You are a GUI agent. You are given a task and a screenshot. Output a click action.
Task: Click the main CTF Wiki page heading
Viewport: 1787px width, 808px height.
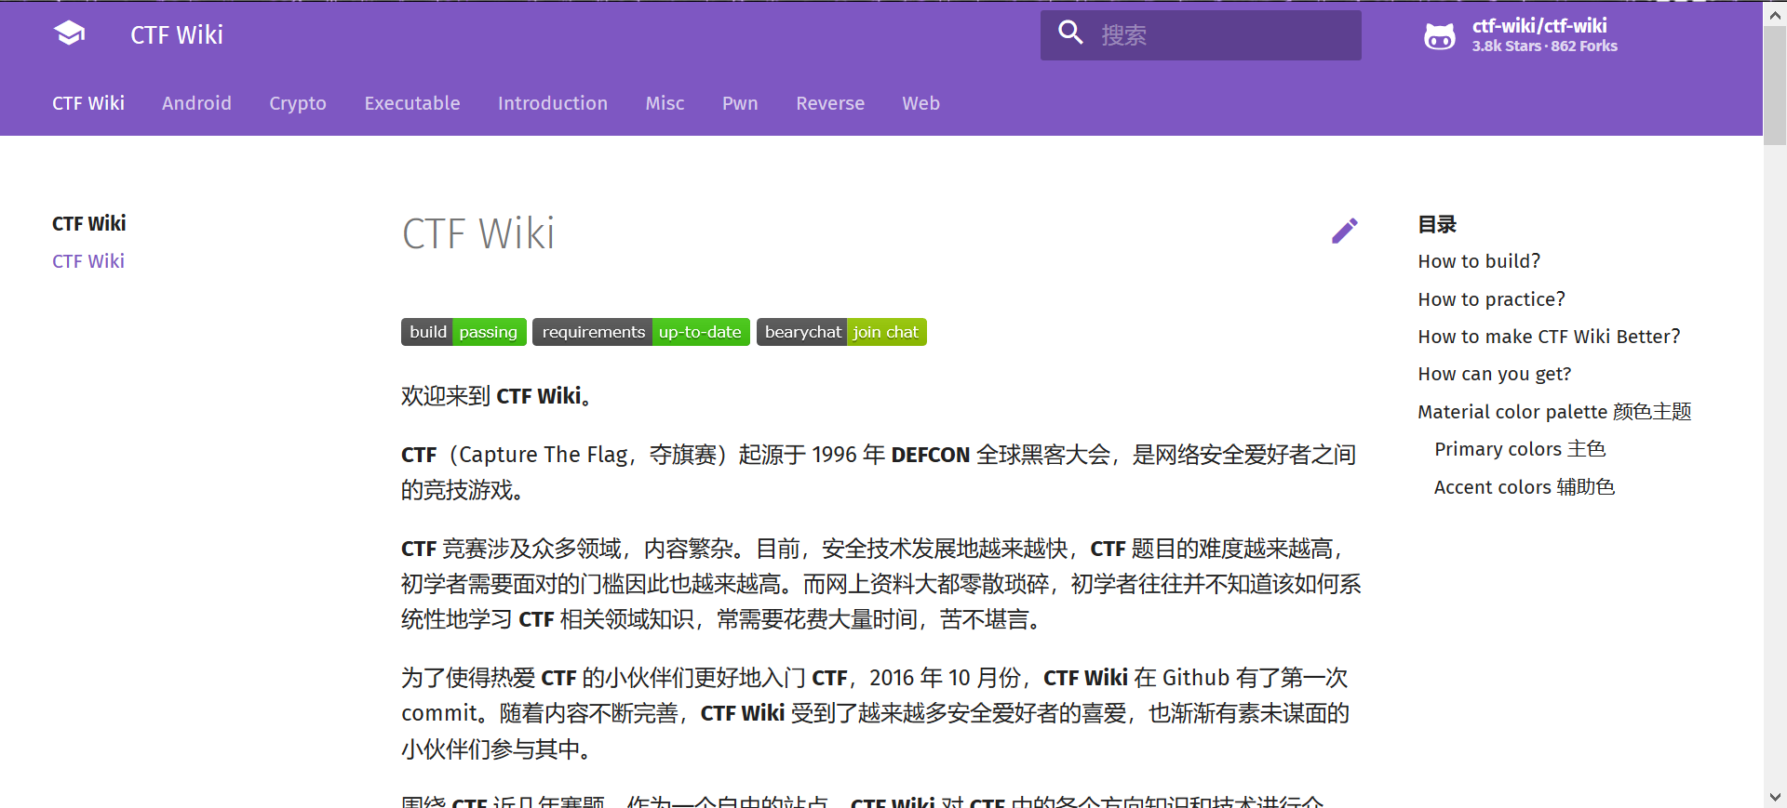478,233
